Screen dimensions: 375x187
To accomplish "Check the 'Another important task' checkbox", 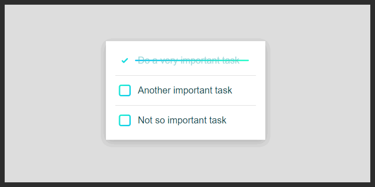I will point(125,90).
